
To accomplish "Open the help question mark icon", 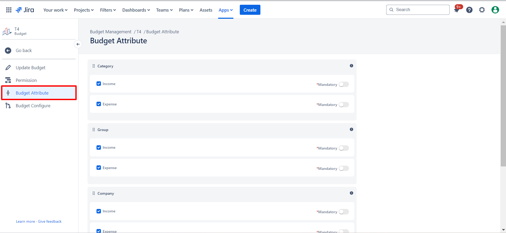I will coord(469,10).
